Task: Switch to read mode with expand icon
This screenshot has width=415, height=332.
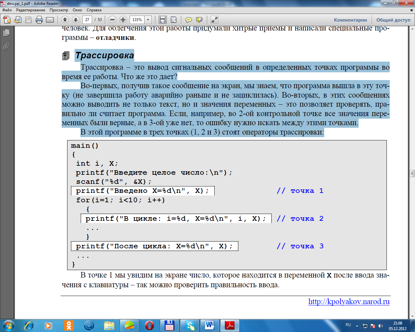Action: click(214, 20)
